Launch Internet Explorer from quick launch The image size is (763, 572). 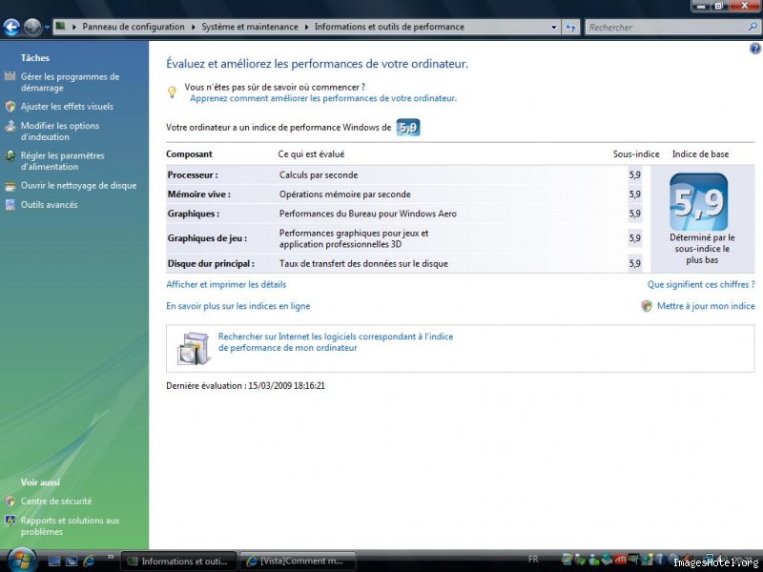coord(89,562)
